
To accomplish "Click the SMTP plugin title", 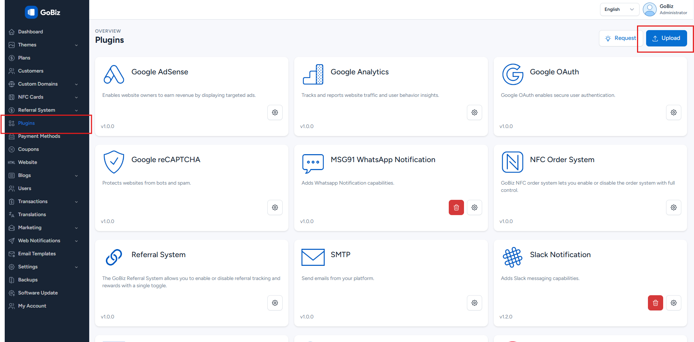I will pos(340,255).
